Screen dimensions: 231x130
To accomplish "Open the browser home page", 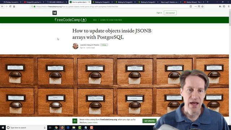I will pyautogui.click(x=14, y=6).
